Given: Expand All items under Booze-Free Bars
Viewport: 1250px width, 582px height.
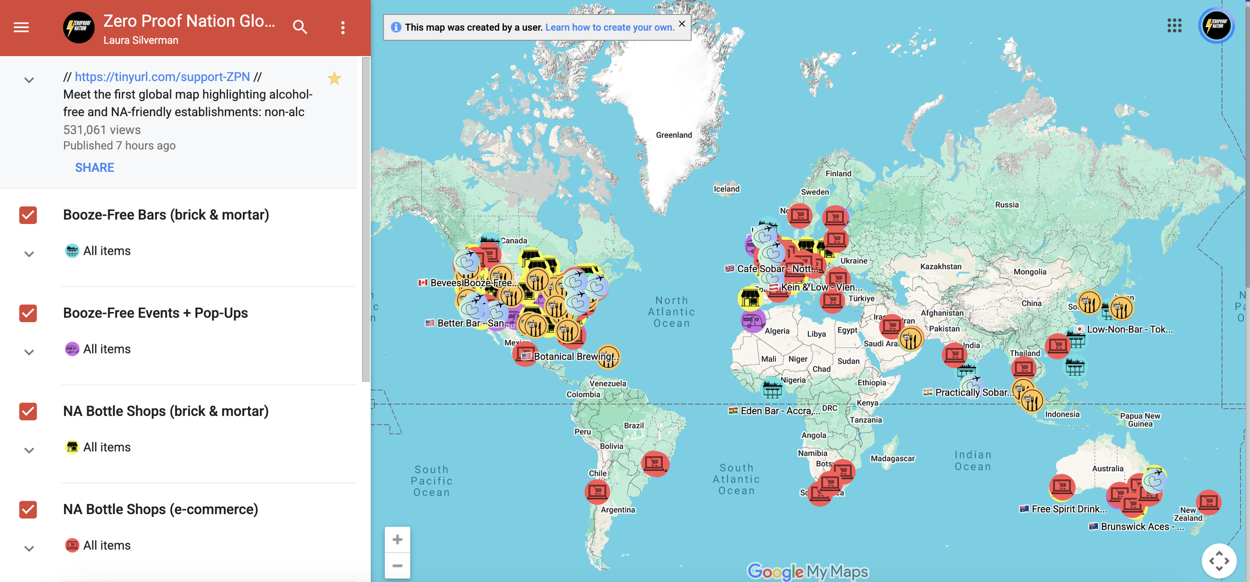Looking at the screenshot, I should [x=29, y=254].
